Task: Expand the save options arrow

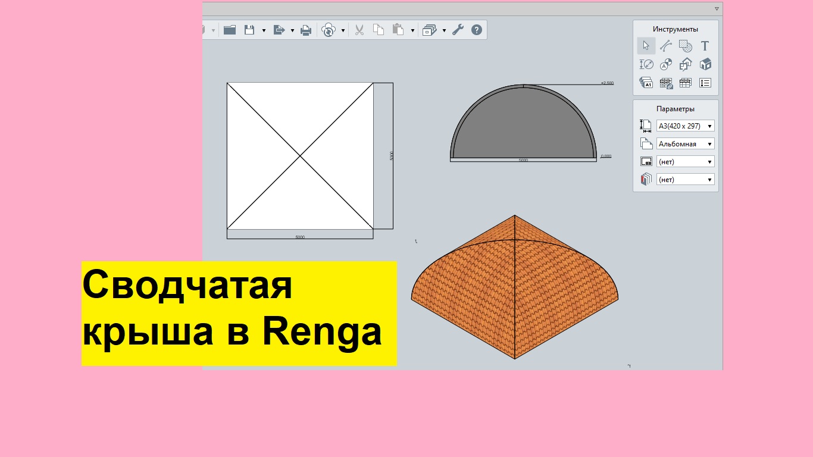Action: click(264, 30)
